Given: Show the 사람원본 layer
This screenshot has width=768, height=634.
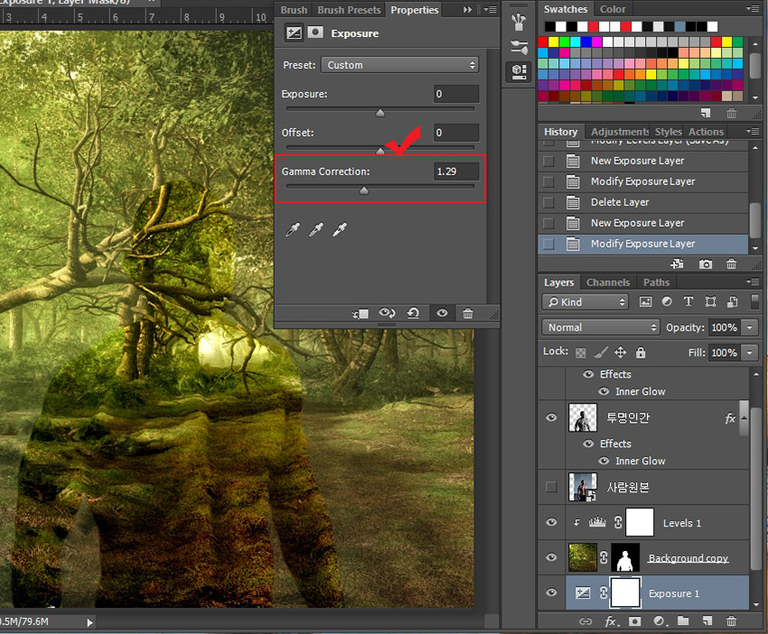Looking at the screenshot, I should [x=551, y=487].
